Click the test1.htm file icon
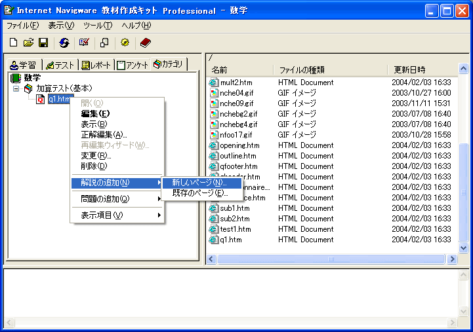Viewport: 473px width, 332px height. [x=214, y=229]
